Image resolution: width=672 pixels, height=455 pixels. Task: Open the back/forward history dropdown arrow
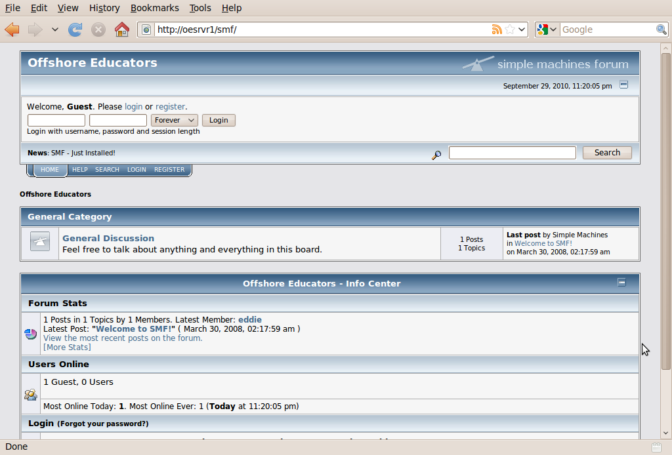(55, 30)
